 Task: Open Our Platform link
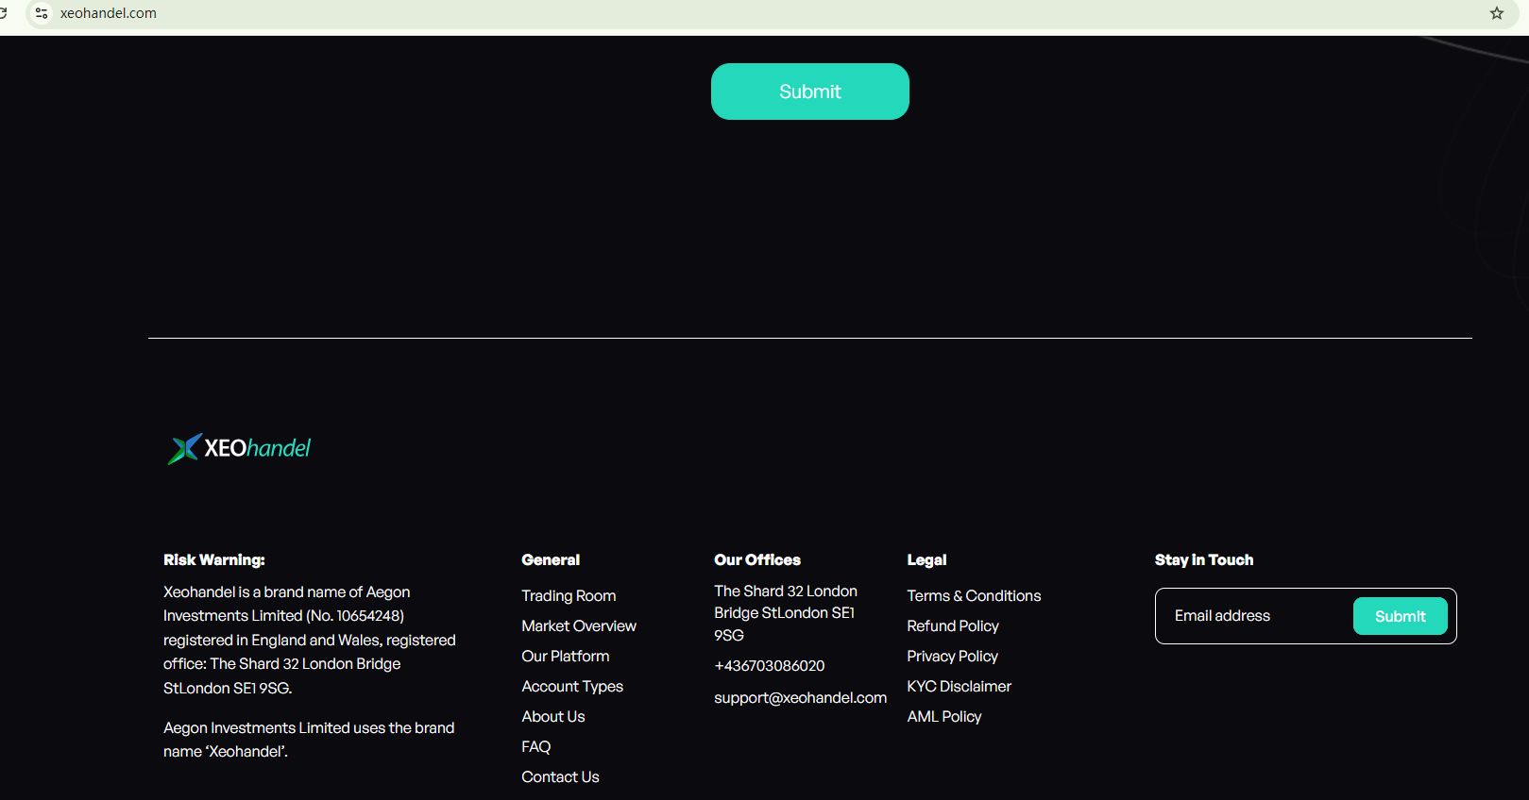(x=565, y=657)
